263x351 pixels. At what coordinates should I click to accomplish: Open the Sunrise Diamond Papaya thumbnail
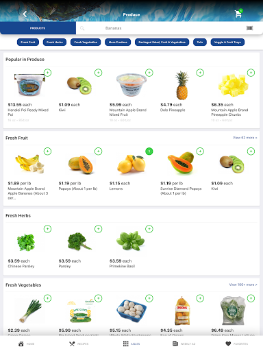pyautogui.click(x=181, y=162)
